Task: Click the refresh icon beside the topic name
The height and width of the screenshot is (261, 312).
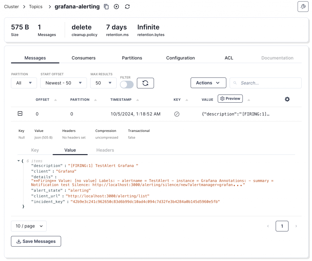Action: 127,7
